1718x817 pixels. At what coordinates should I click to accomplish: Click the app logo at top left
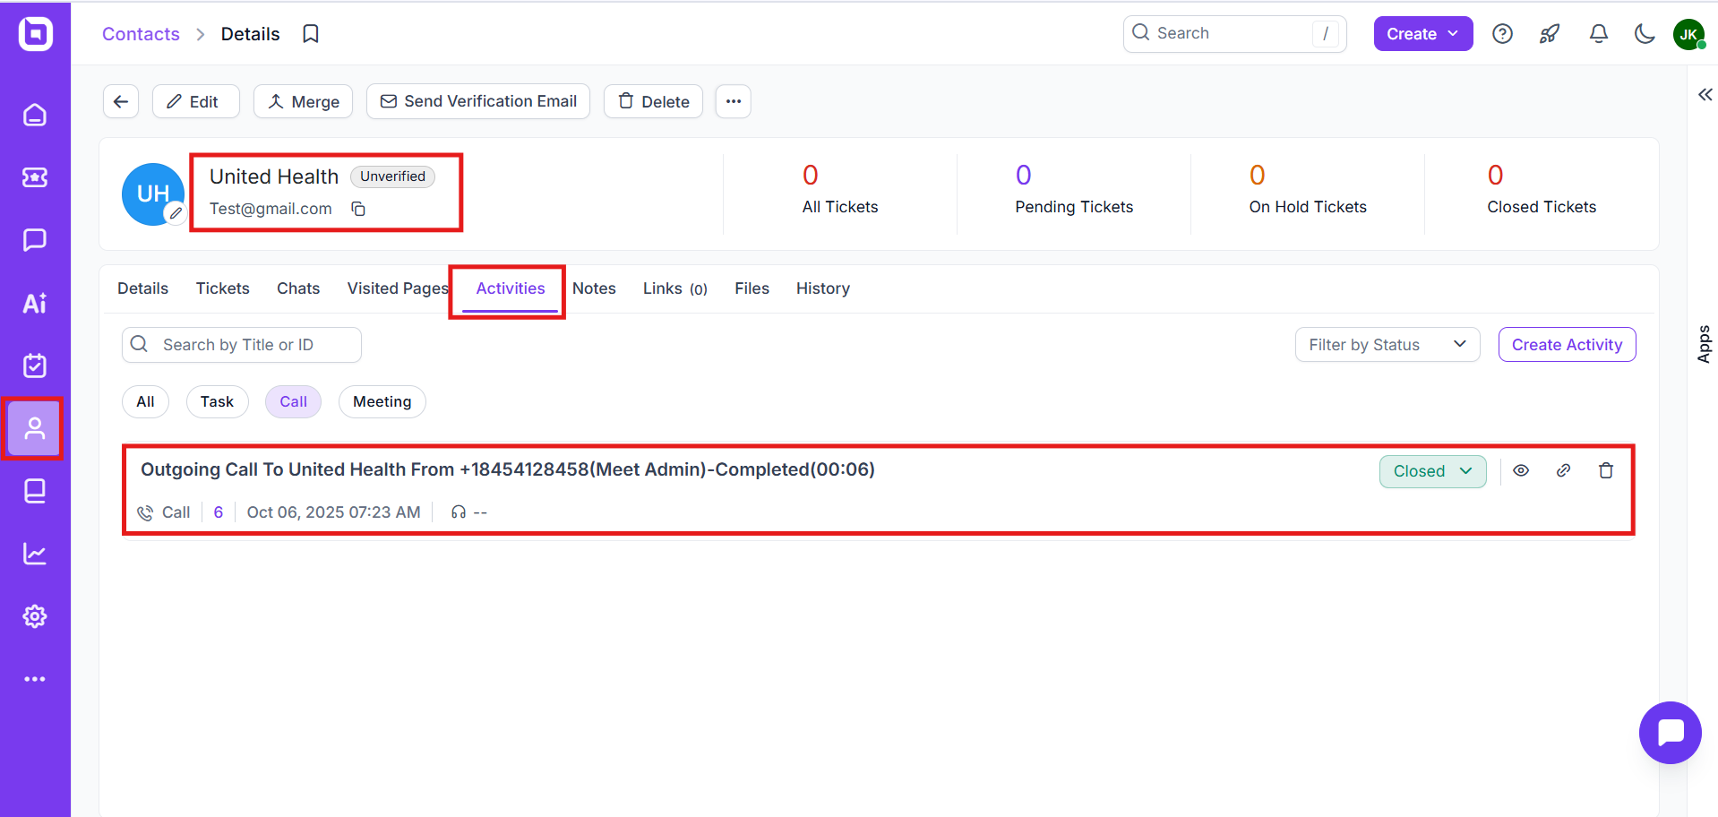[36, 34]
